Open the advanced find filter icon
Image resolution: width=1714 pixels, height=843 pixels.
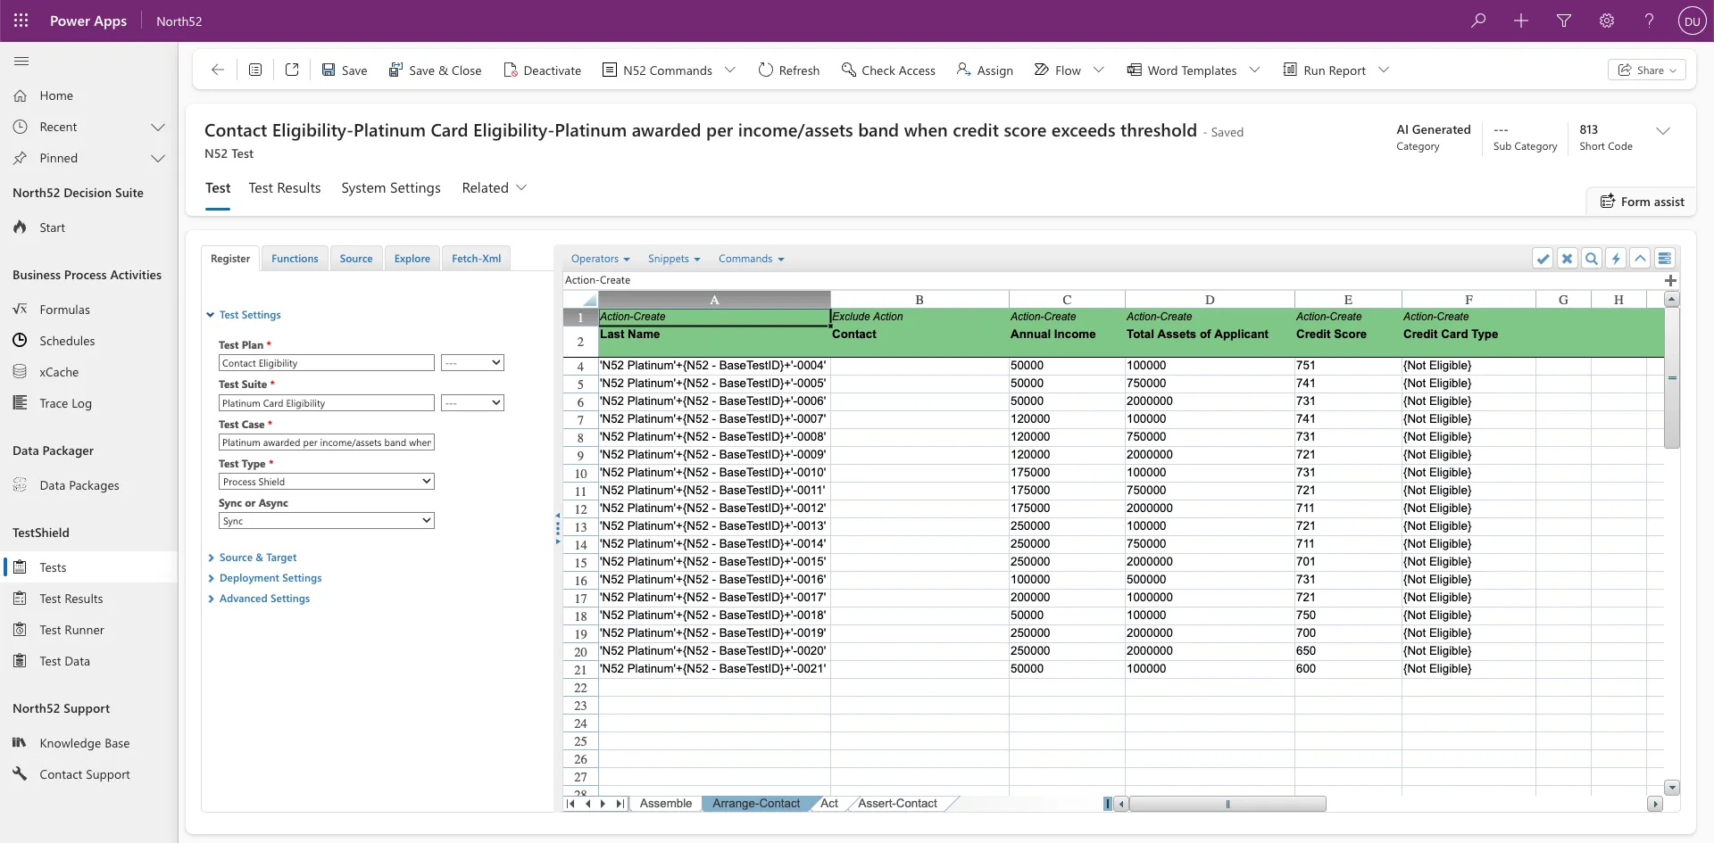pos(1564,21)
